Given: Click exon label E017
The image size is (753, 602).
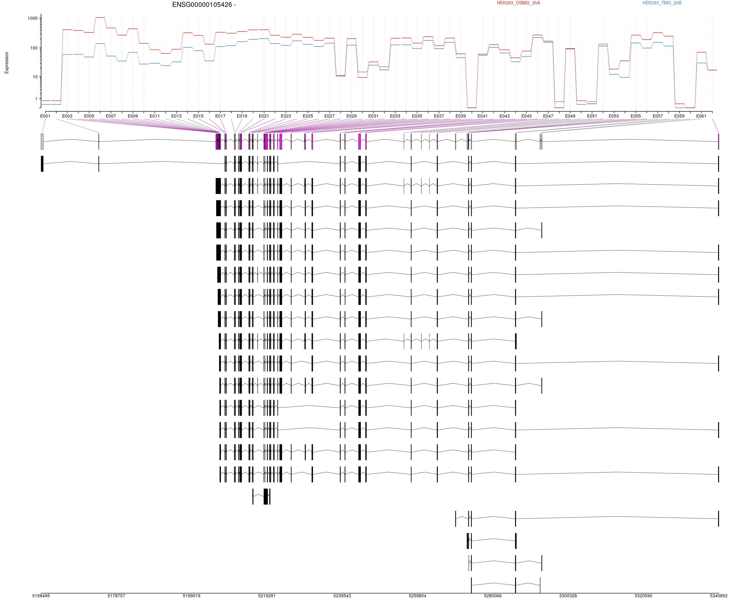Looking at the screenshot, I should 220,116.
